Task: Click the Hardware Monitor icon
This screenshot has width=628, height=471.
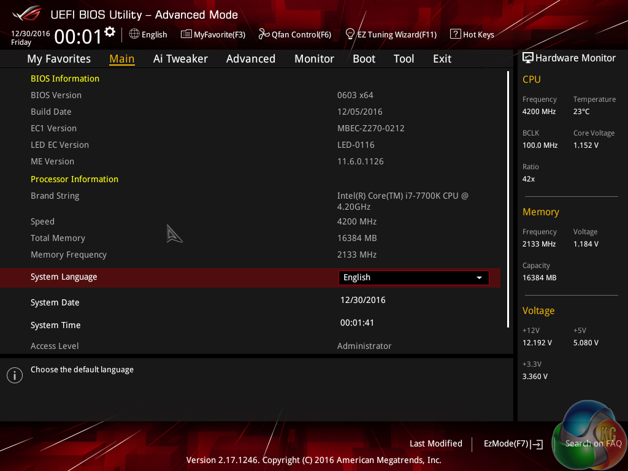Action: pyautogui.click(x=527, y=58)
